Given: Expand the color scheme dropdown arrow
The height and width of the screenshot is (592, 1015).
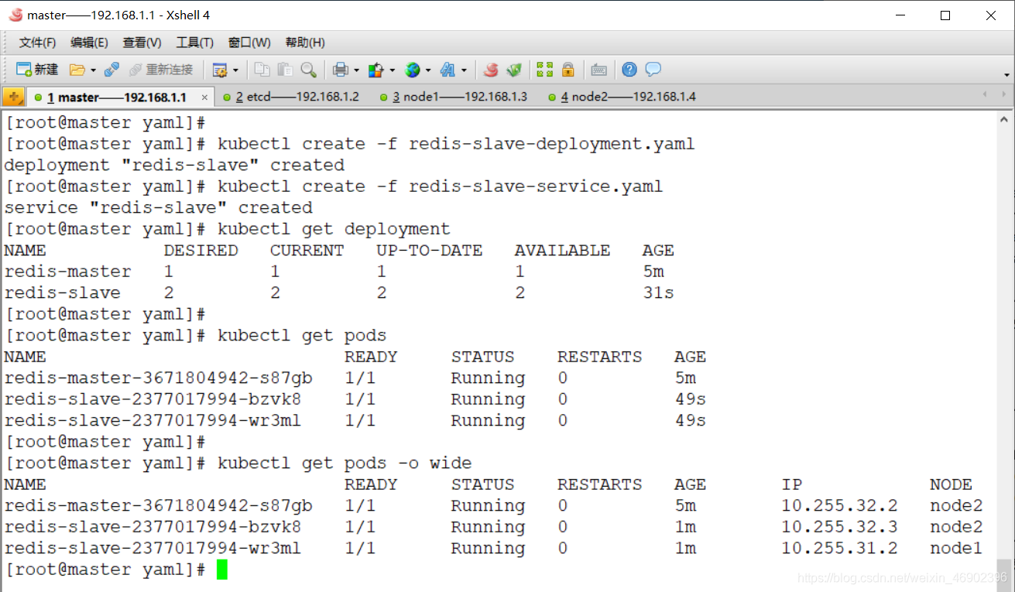Looking at the screenshot, I should (x=392, y=70).
